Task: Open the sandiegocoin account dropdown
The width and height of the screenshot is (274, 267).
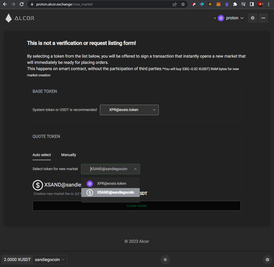Action: tap(50, 260)
